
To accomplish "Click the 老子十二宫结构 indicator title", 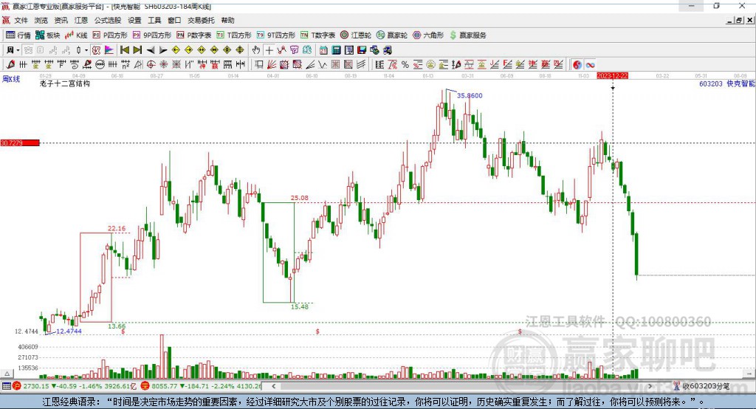I will [65, 83].
